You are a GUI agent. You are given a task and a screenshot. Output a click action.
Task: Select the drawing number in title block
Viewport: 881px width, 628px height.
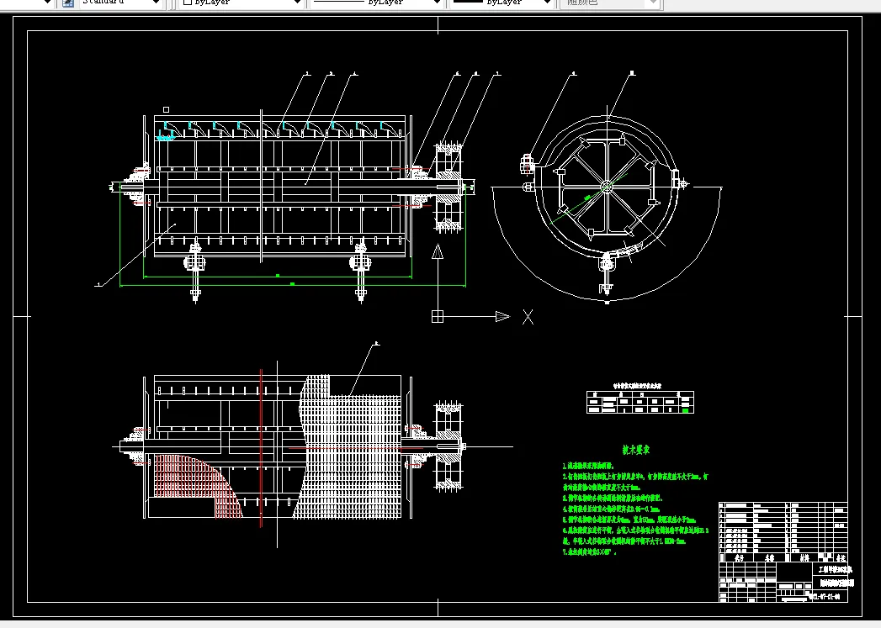[826, 597]
